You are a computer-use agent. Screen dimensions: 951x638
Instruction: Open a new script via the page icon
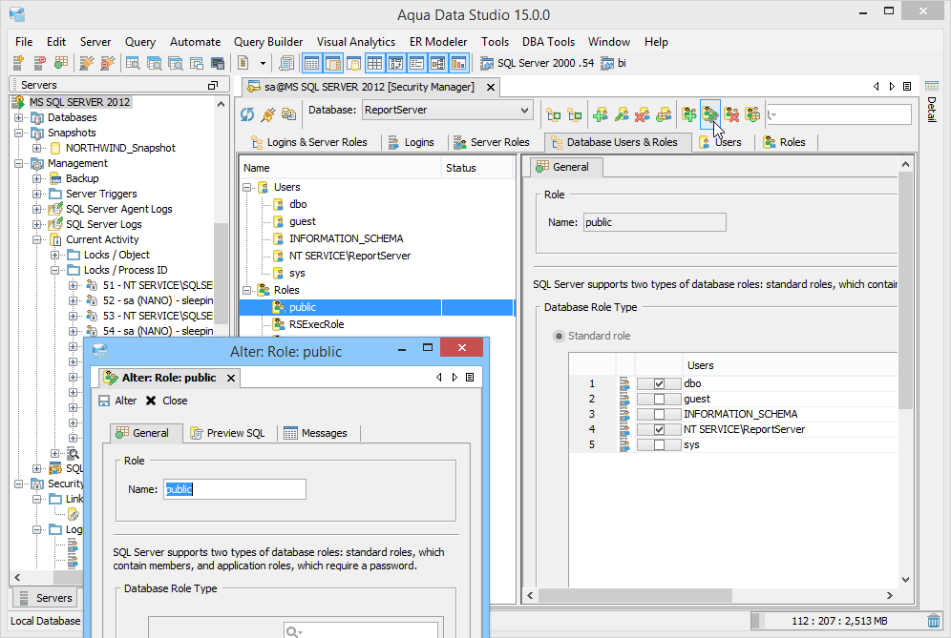(x=243, y=63)
